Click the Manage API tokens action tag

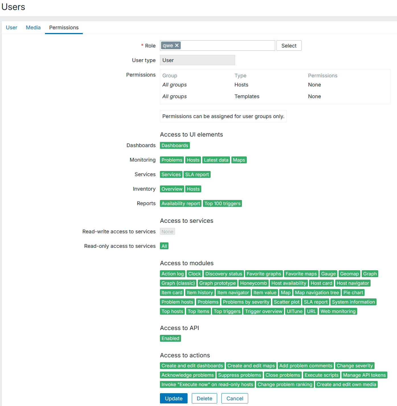tap(364, 375)
